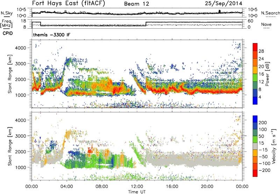Pick the power colorbar segment between 16 and 20
Image resolution: width=280 pixels, height=194 pixels.
(255, 70)
